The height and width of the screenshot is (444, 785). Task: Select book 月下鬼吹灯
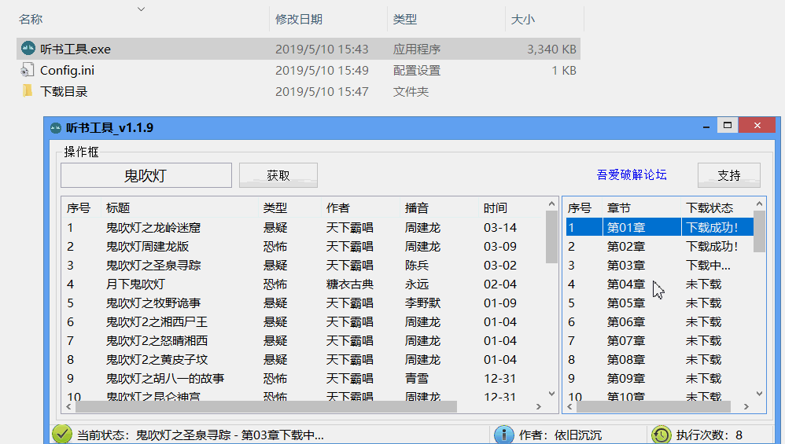(135, 284)
